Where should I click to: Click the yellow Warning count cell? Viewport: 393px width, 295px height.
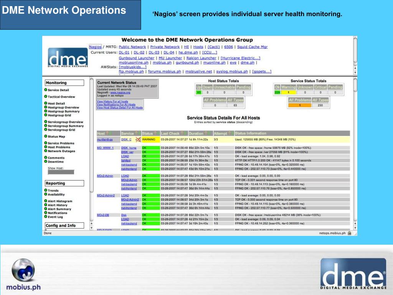coord(288,93)
